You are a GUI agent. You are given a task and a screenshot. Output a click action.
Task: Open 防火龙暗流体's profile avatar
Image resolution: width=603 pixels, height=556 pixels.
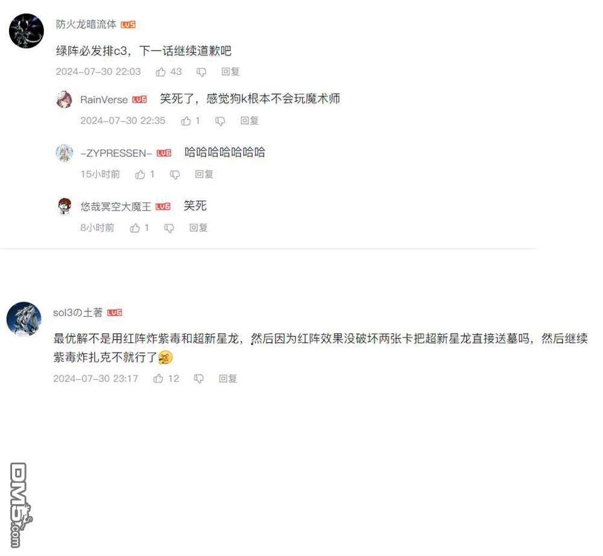pyautogui.click(x=27, y=31)
